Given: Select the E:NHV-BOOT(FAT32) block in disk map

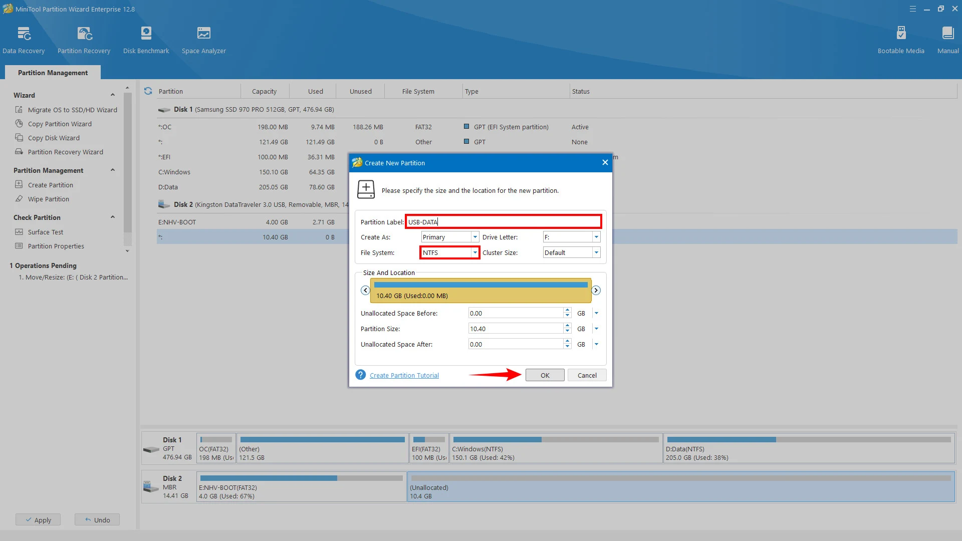Looking at the screenshot, I should tap(301, 486).
